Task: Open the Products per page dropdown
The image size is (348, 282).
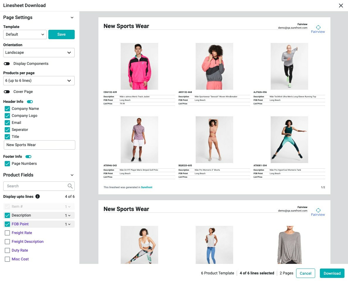Action: [x=39, y=81]
